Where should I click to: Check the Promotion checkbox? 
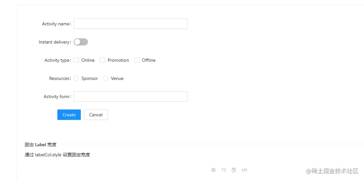coord(102,60)
